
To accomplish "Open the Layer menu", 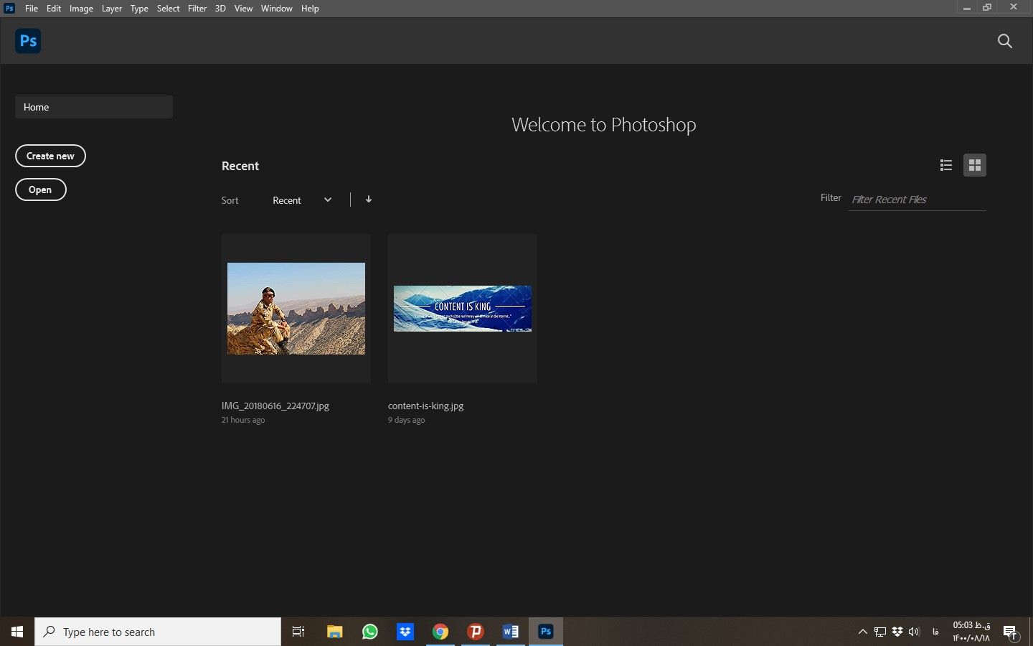I will 111,9.
